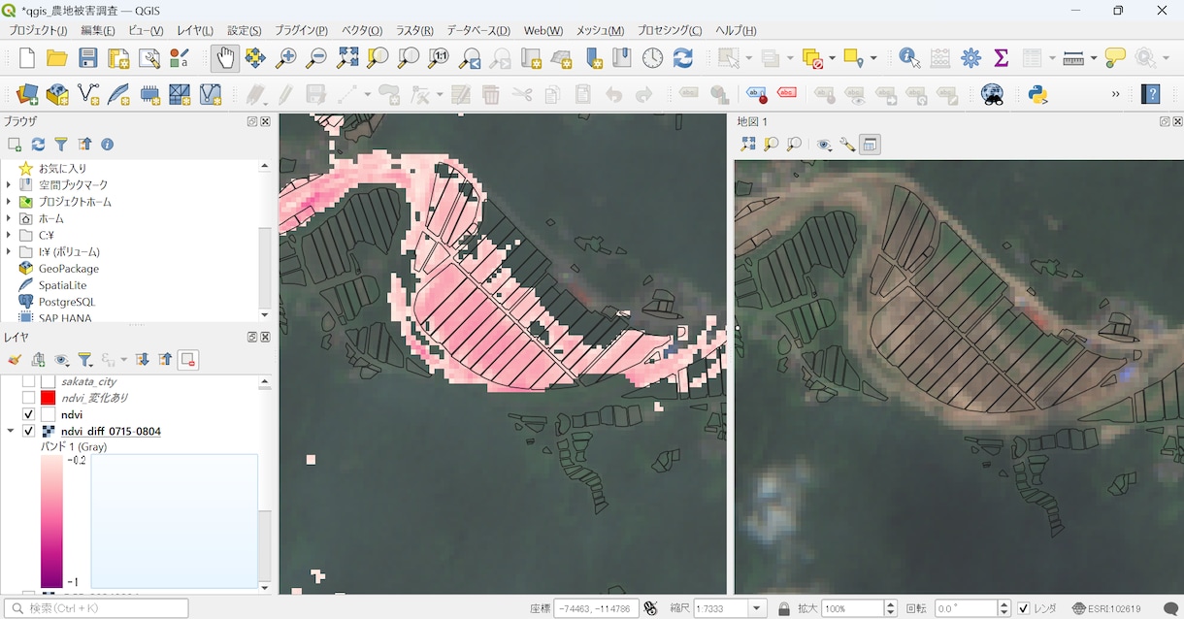Open the レイヤ(L) menu
This screenshot has width=1184, height=619.
point(195,30)
